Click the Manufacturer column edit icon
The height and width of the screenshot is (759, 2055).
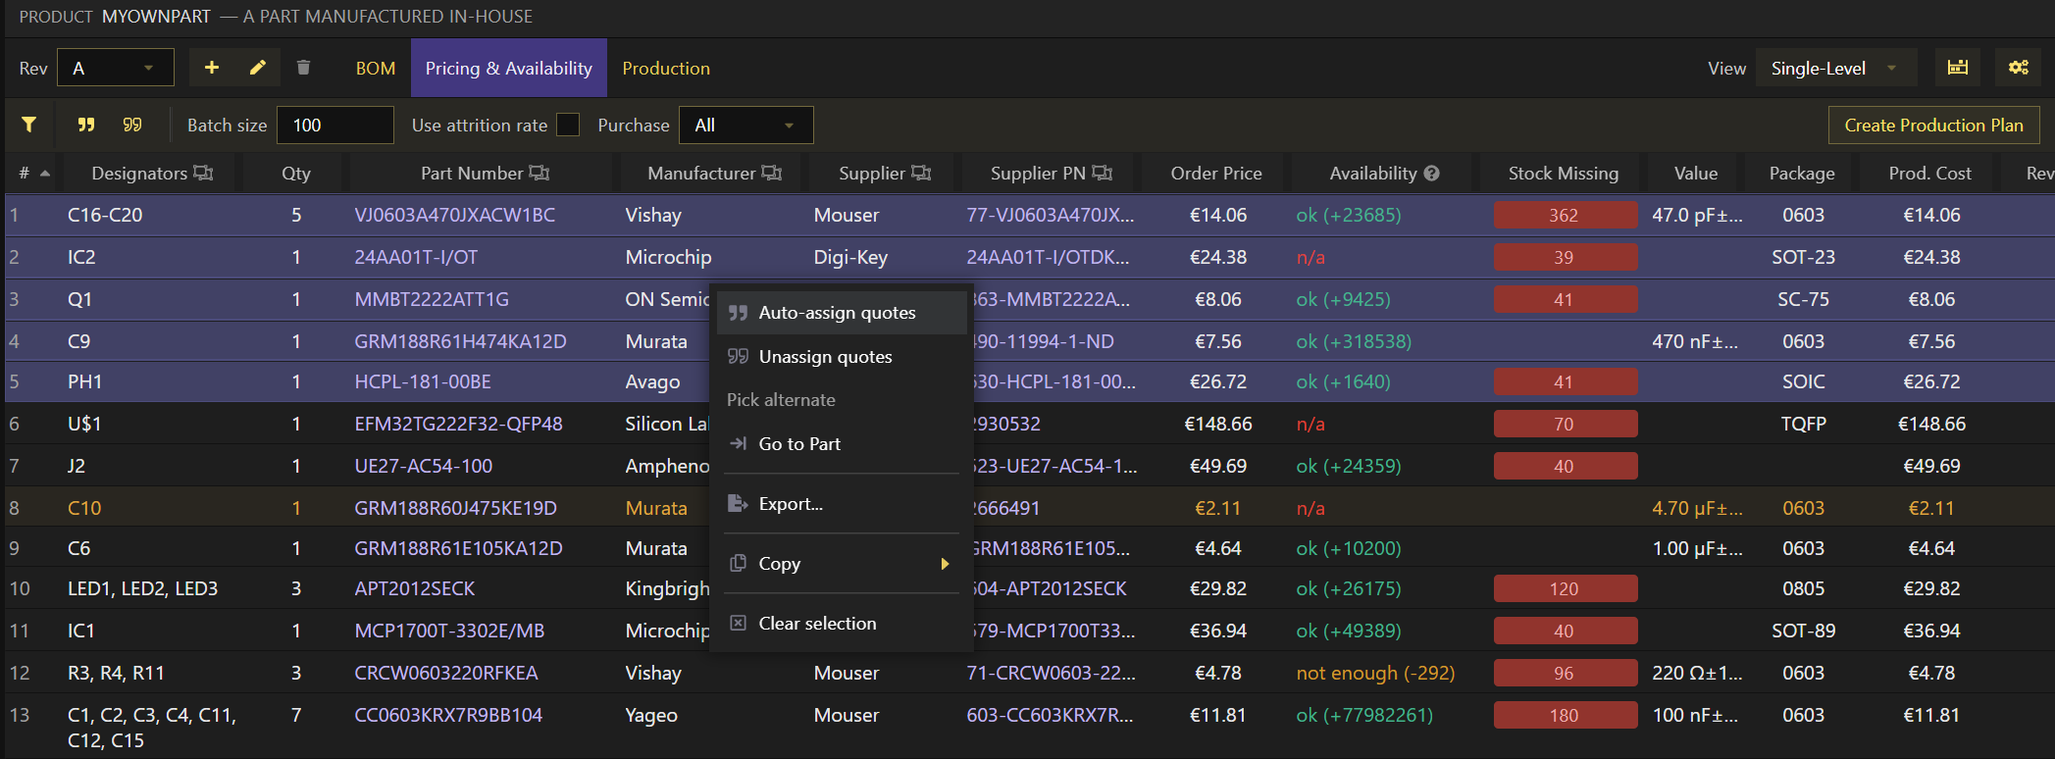[772, 173]
